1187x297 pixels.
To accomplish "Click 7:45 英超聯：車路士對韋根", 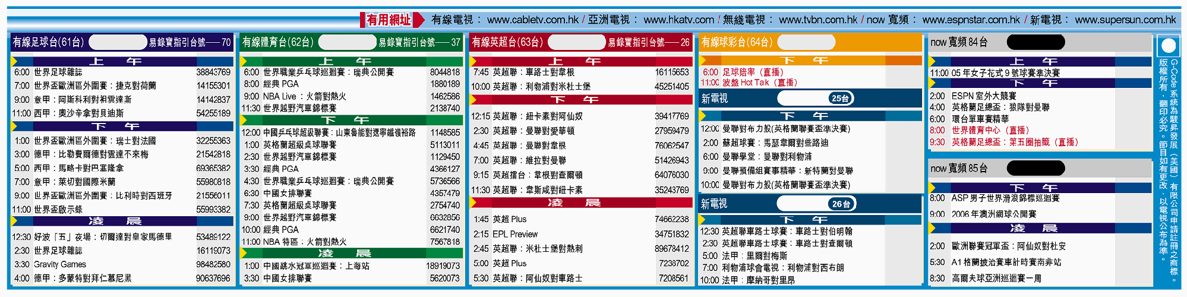I will [581, 72].
